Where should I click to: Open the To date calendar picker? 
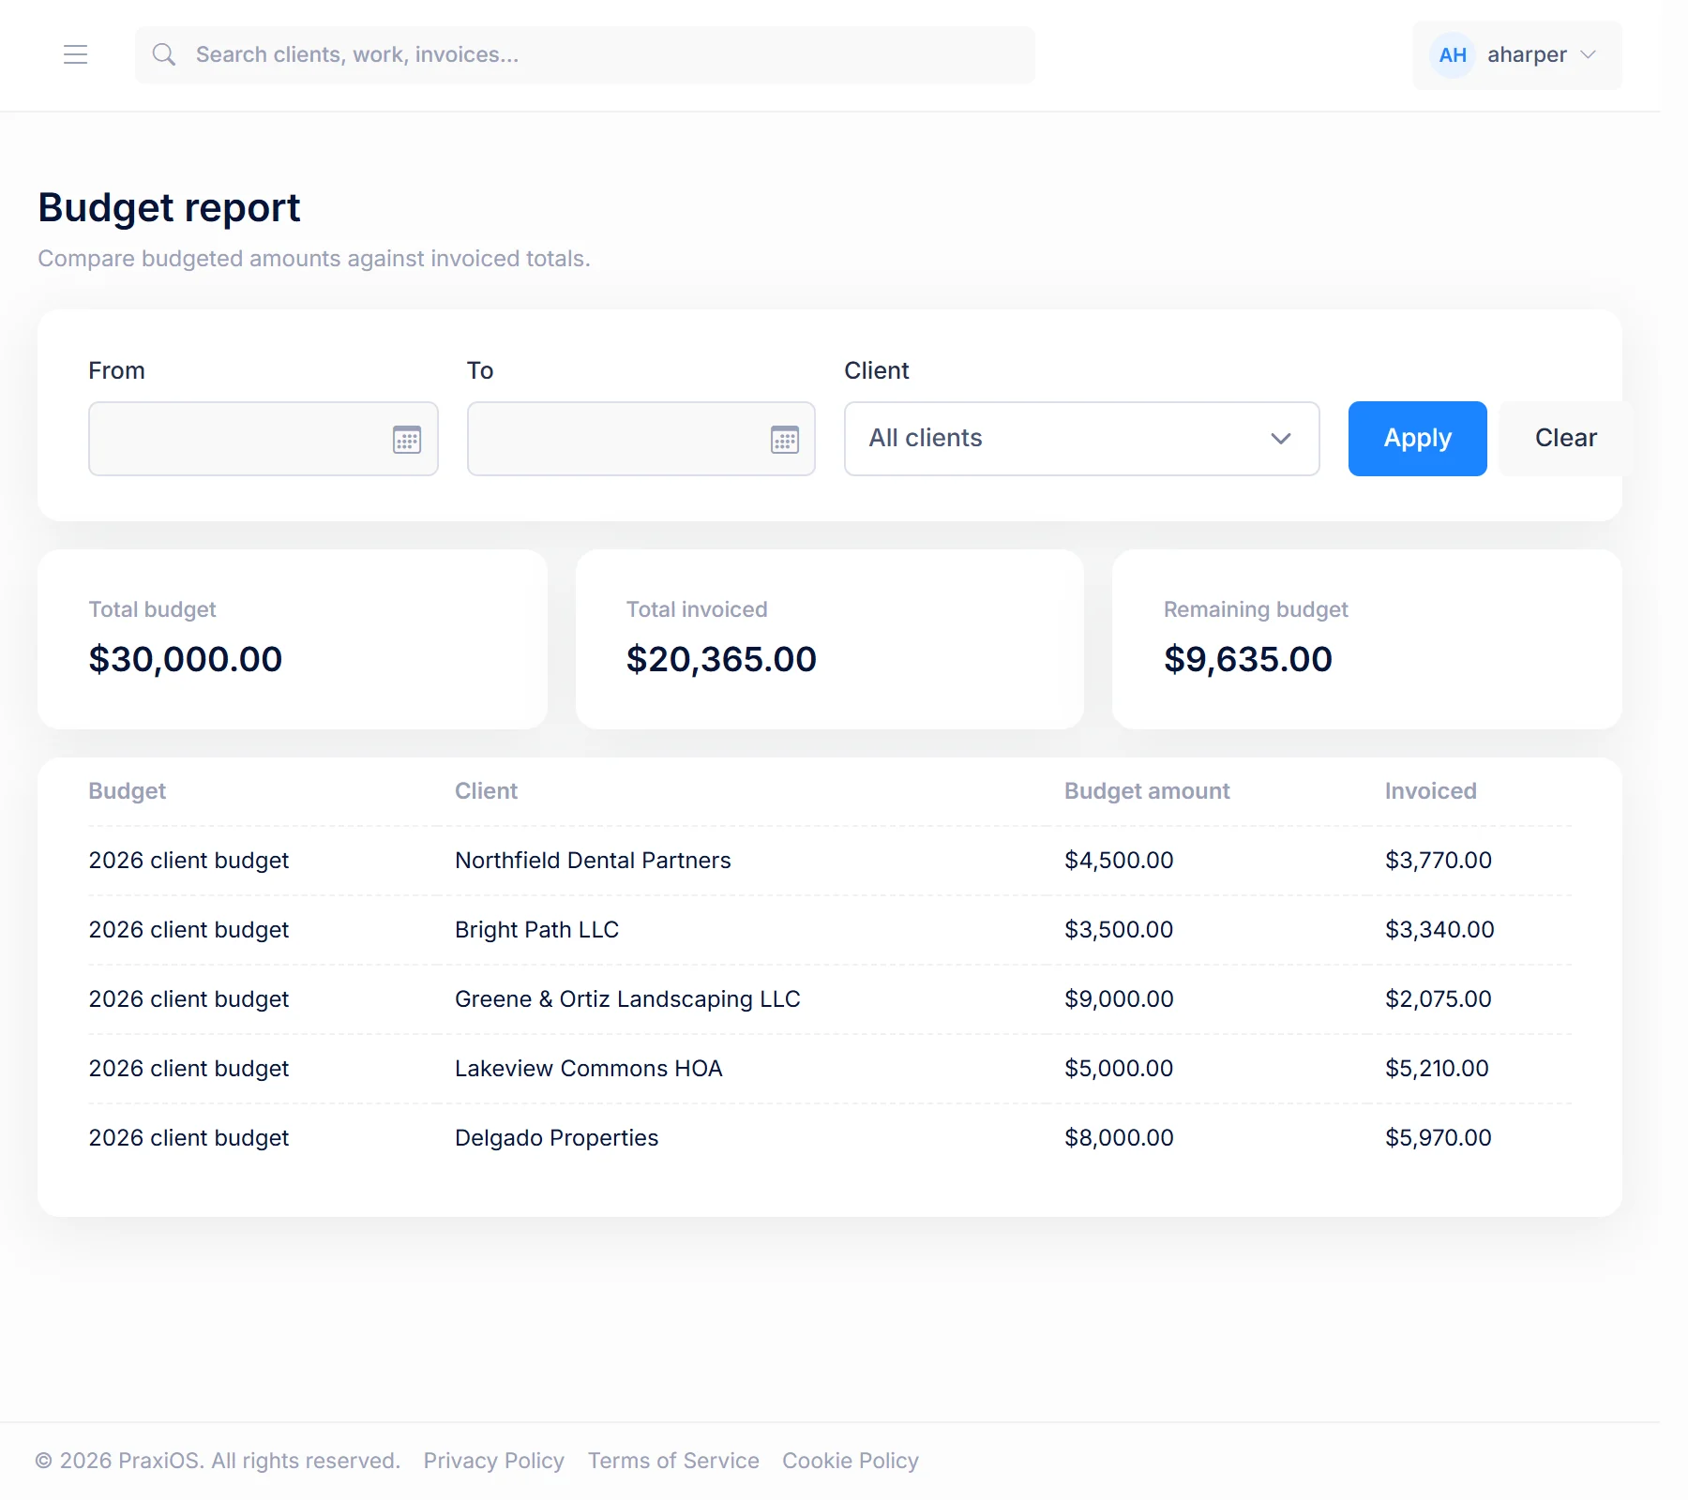[x=785, y=439]
